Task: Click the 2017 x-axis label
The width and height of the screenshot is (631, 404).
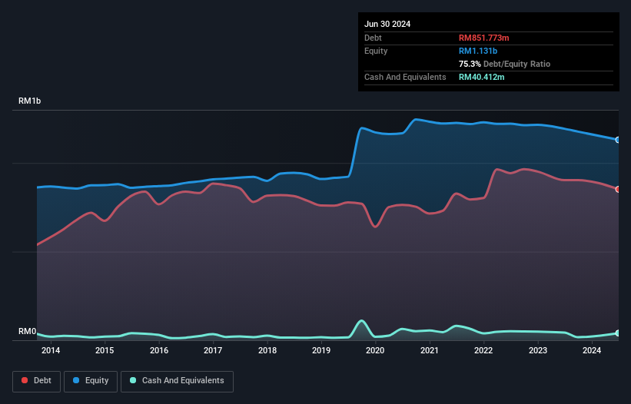Action: point(213,350)
